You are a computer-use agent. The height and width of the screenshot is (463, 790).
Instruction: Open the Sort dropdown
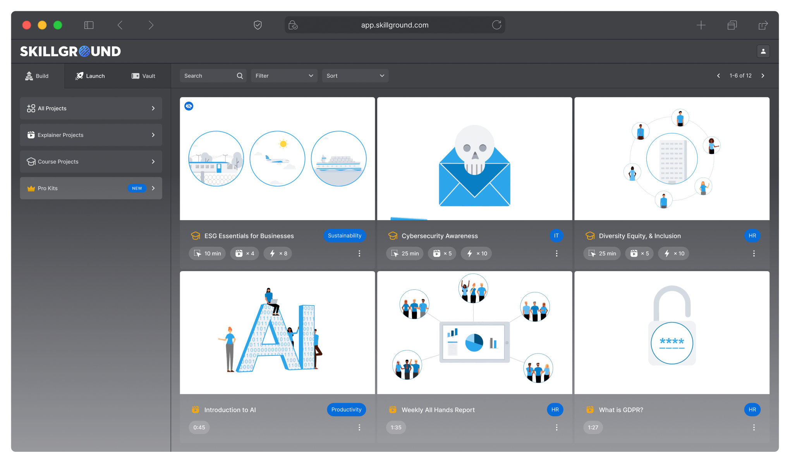tap(355, 76)
